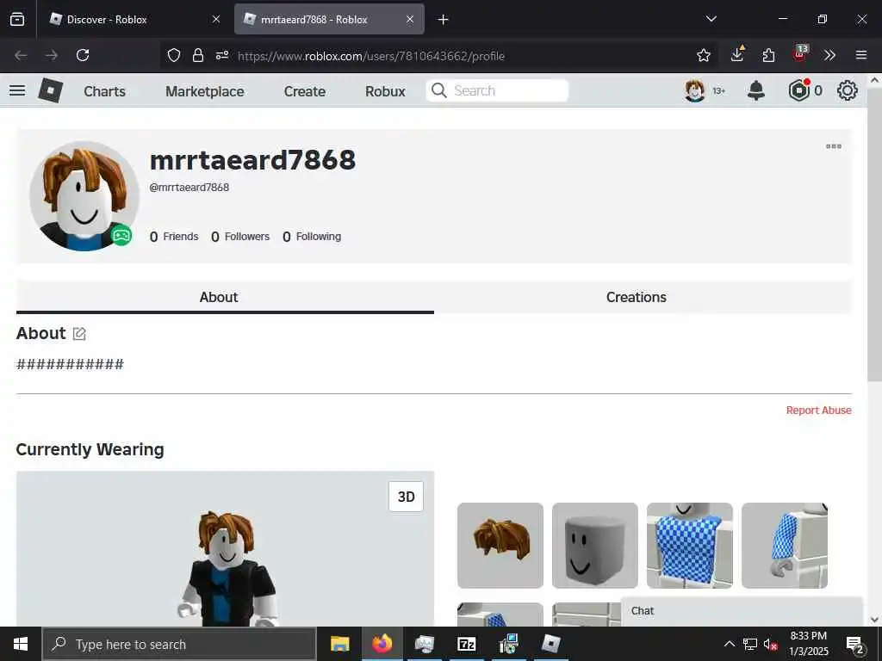Open Firefox application menu

click(x=861, y=55)
